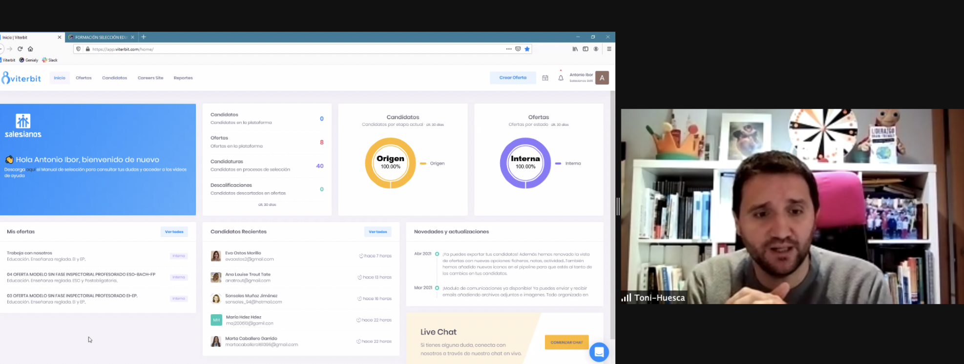Go to the Ofertas menu item
The height and width of the screenshot is (364, 964).
84,78
